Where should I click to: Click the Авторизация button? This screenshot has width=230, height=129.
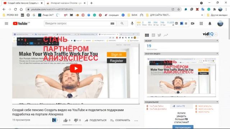tap(183, 127)
